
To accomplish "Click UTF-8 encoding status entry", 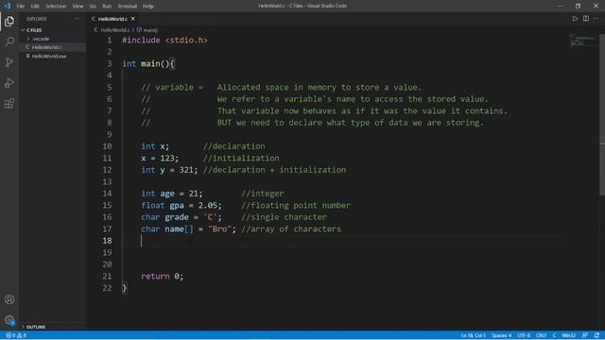I will pyautogui.click(x=524, y=335).
